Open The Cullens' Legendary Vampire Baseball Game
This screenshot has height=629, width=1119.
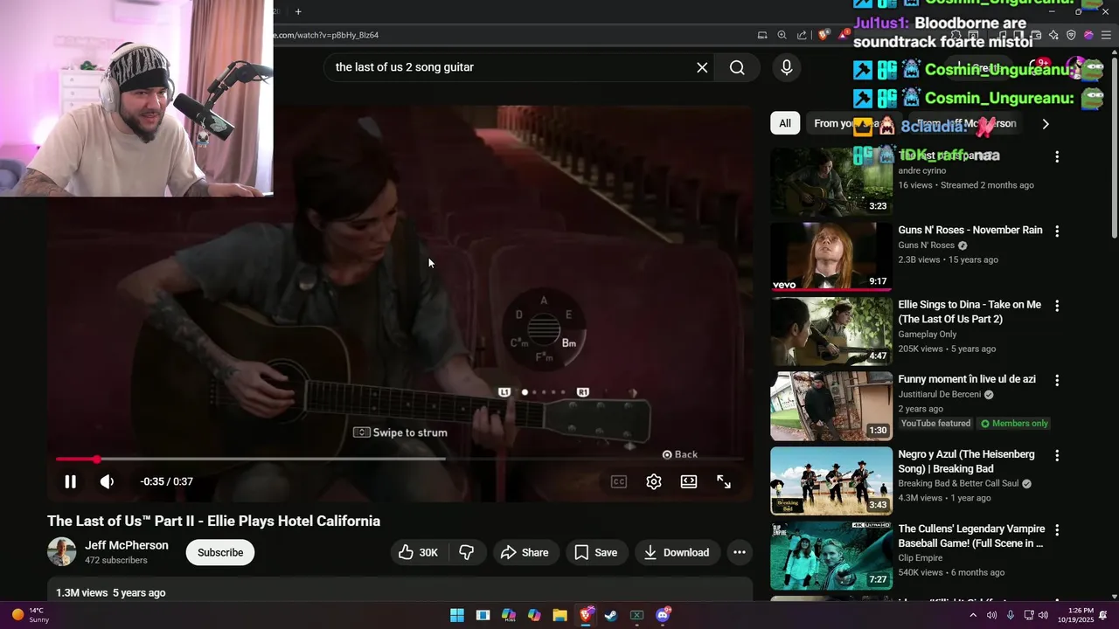click(970, 536)
